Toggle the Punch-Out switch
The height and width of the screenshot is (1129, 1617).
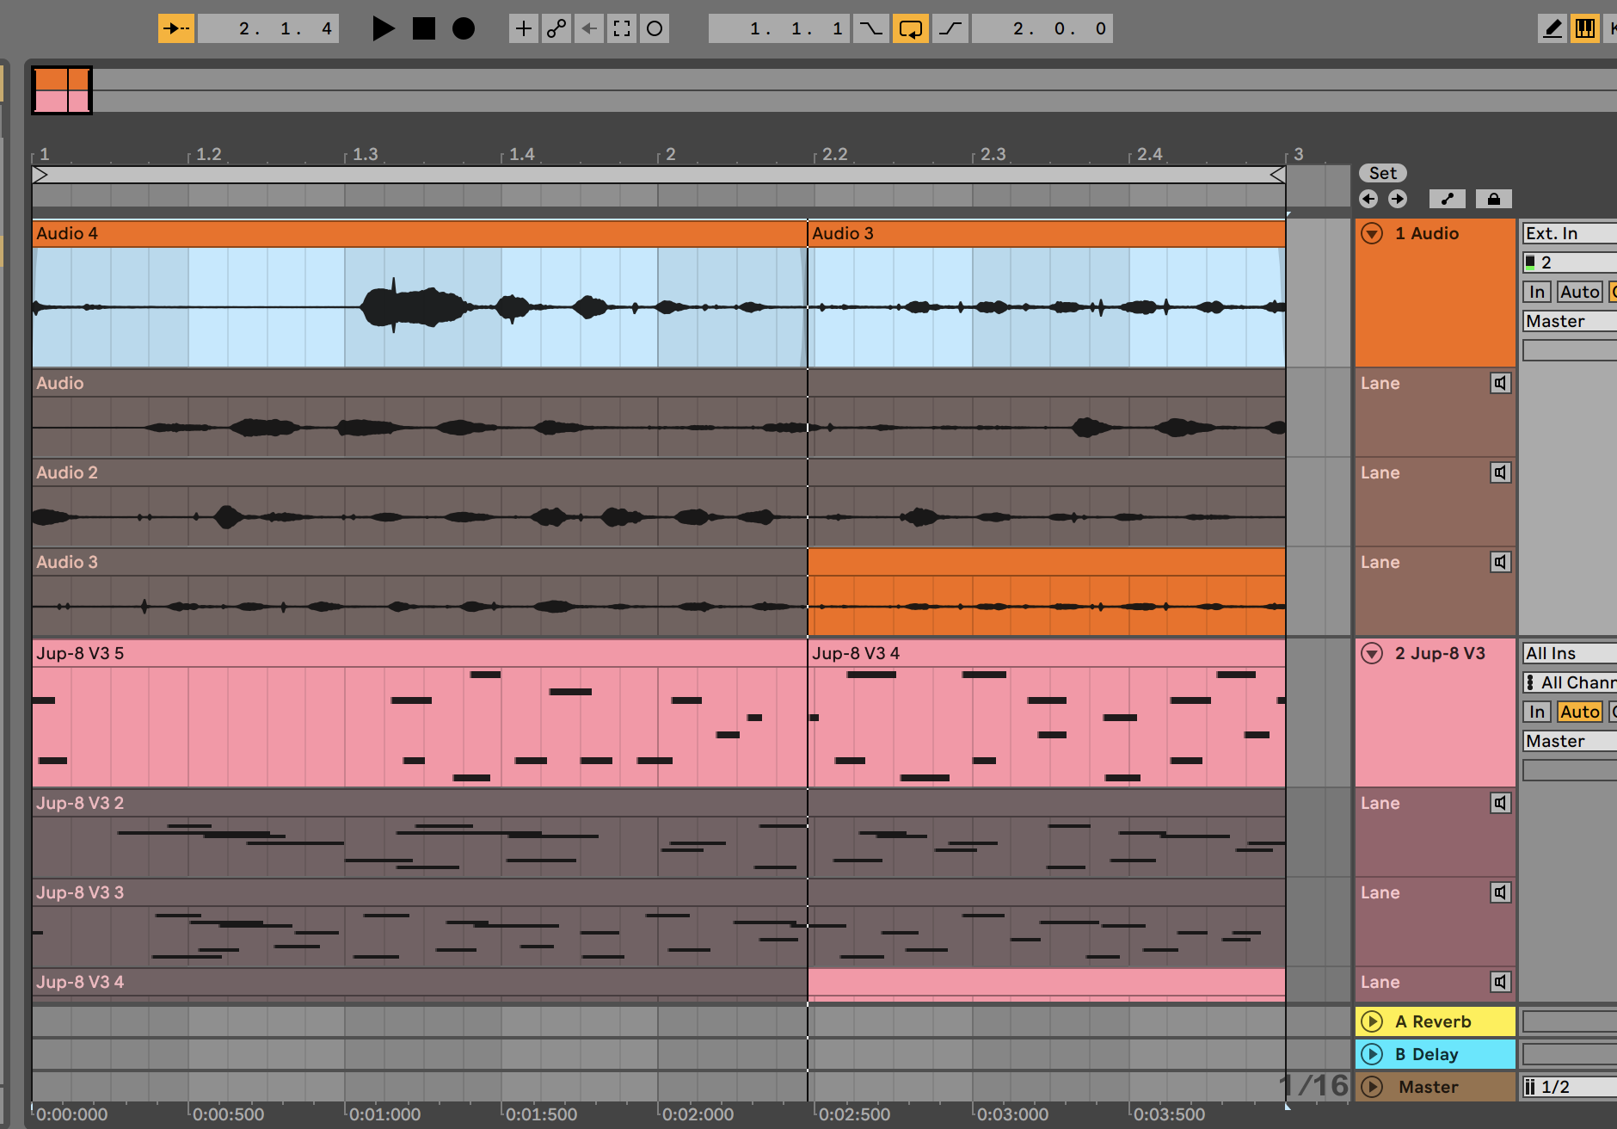point(950,28)
